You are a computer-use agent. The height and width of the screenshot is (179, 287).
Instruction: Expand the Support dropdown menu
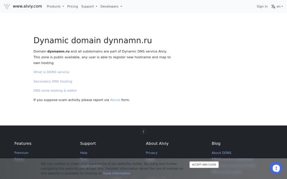pos(89,6)
